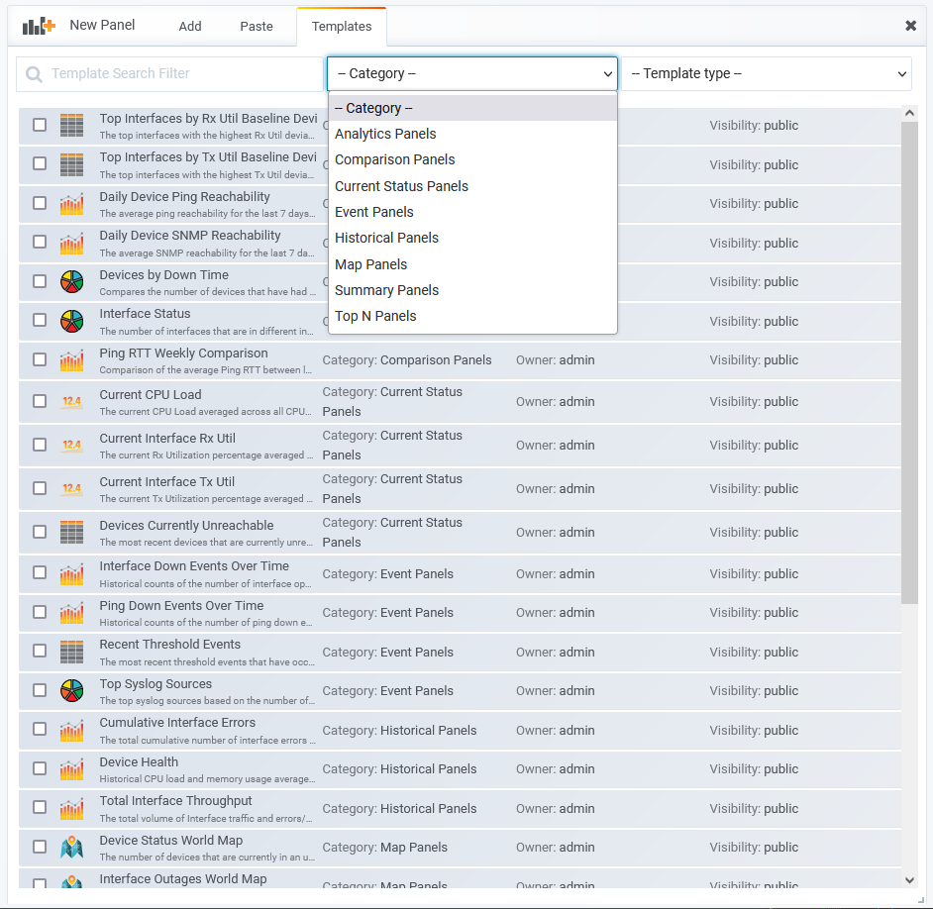Open the Total Interface Throughput template
The image size is (933, 909).
176,801
